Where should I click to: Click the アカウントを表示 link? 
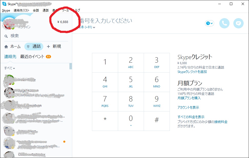coord(188,107)
